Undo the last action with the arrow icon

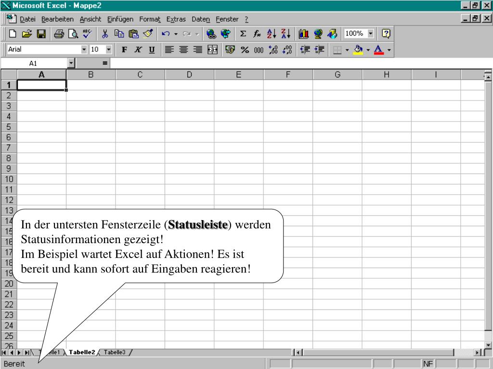tap(166, 34)
